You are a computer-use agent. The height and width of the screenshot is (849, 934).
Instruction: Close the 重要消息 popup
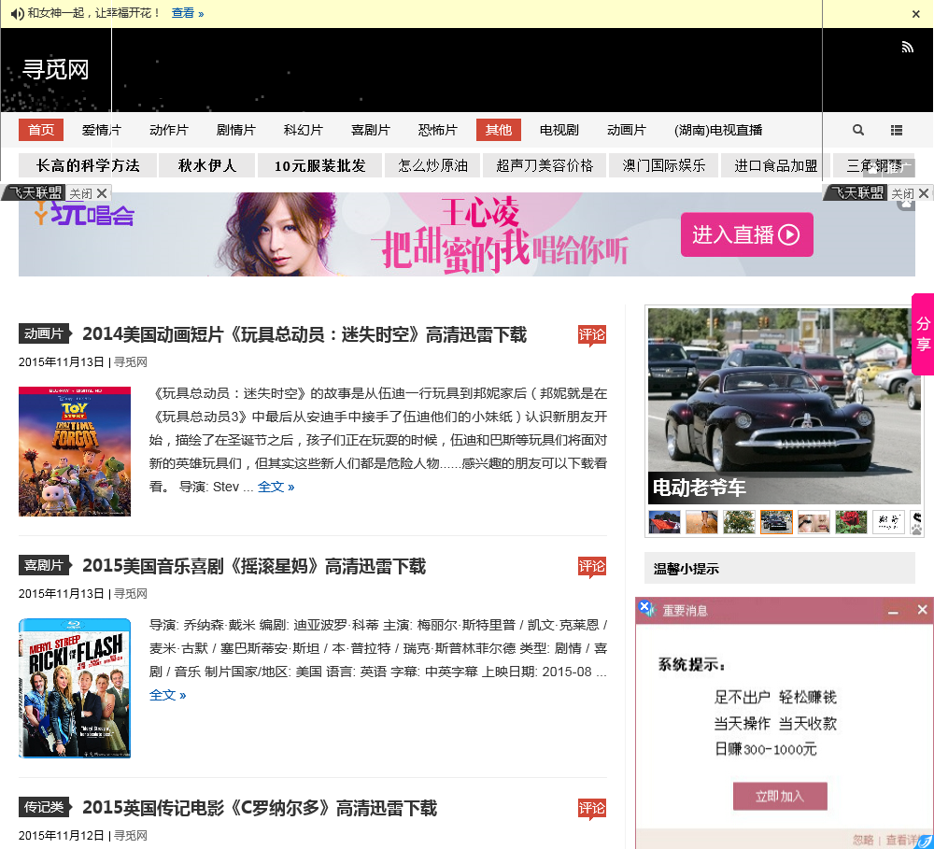(922, 610)
